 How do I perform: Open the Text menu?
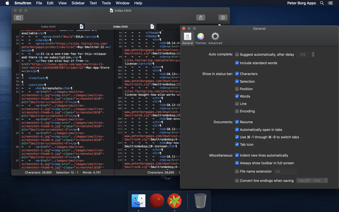click(x=93, y=3)
